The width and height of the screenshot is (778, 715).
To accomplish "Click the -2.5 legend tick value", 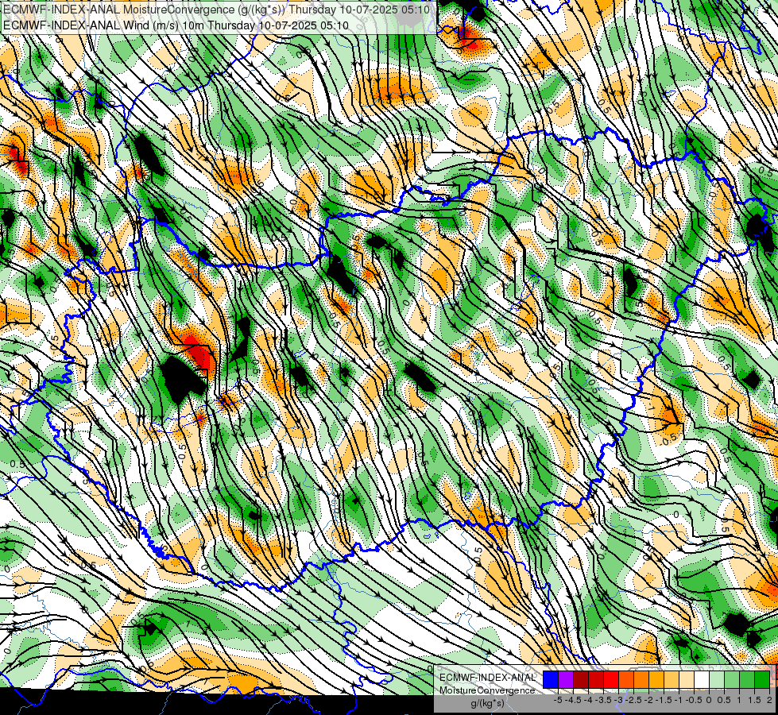I will tap(635, 700).
